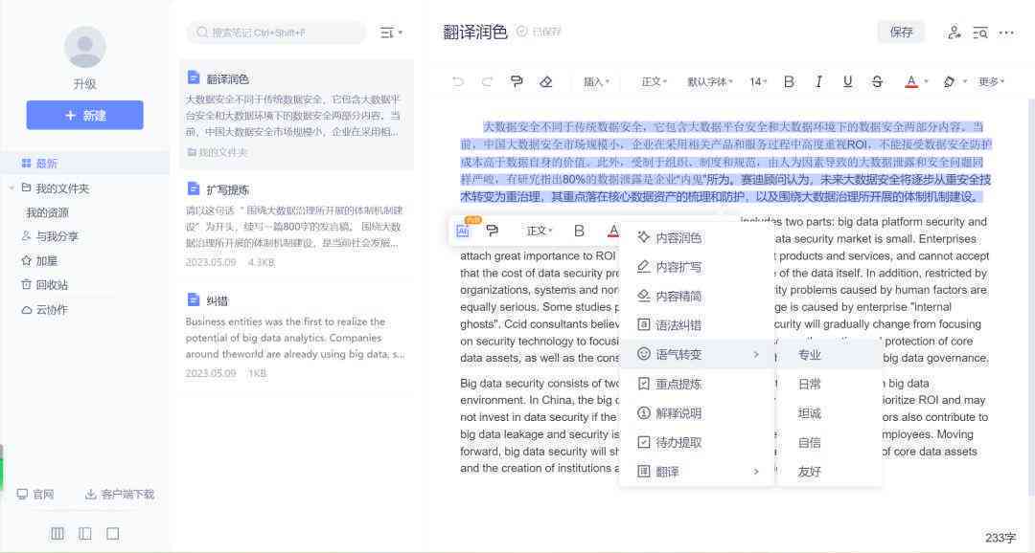1035x553 pixels.
Task: Open the 正文 paragraph style dropdown in top toolbar
Action: pyautogui.click(x=655, y=81)
